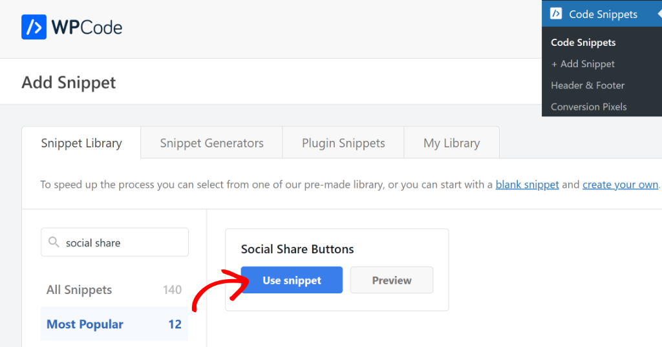This screenshot has width=662, height=347.
Task: Click the social share search field
Action: coord(114,242)
